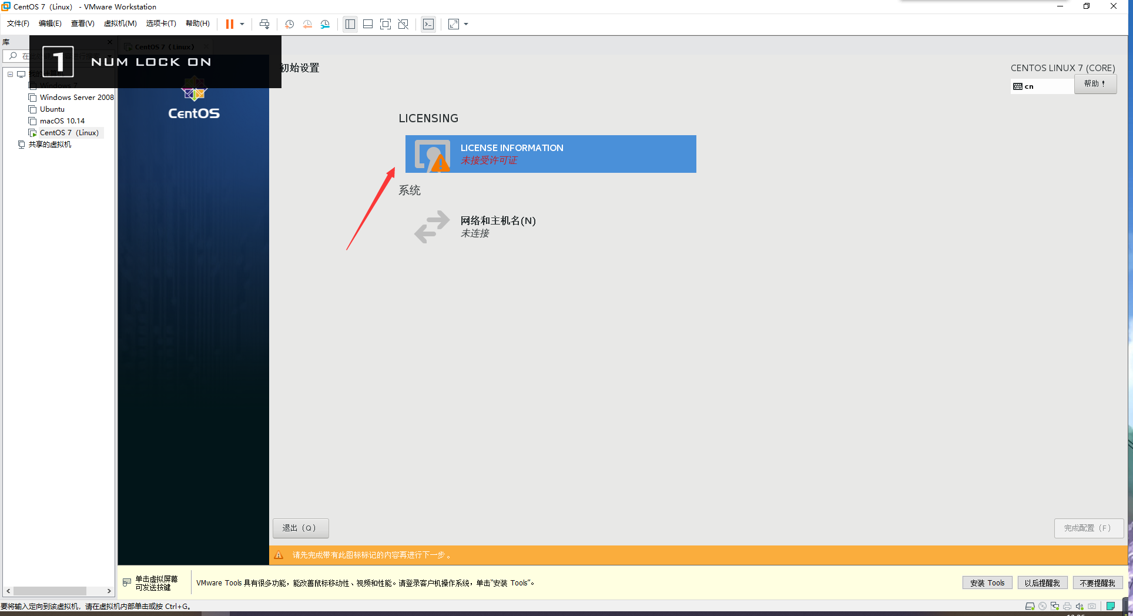Click the sound card status icon
Screen dimensions: 1133x616
pos(1080,606)
